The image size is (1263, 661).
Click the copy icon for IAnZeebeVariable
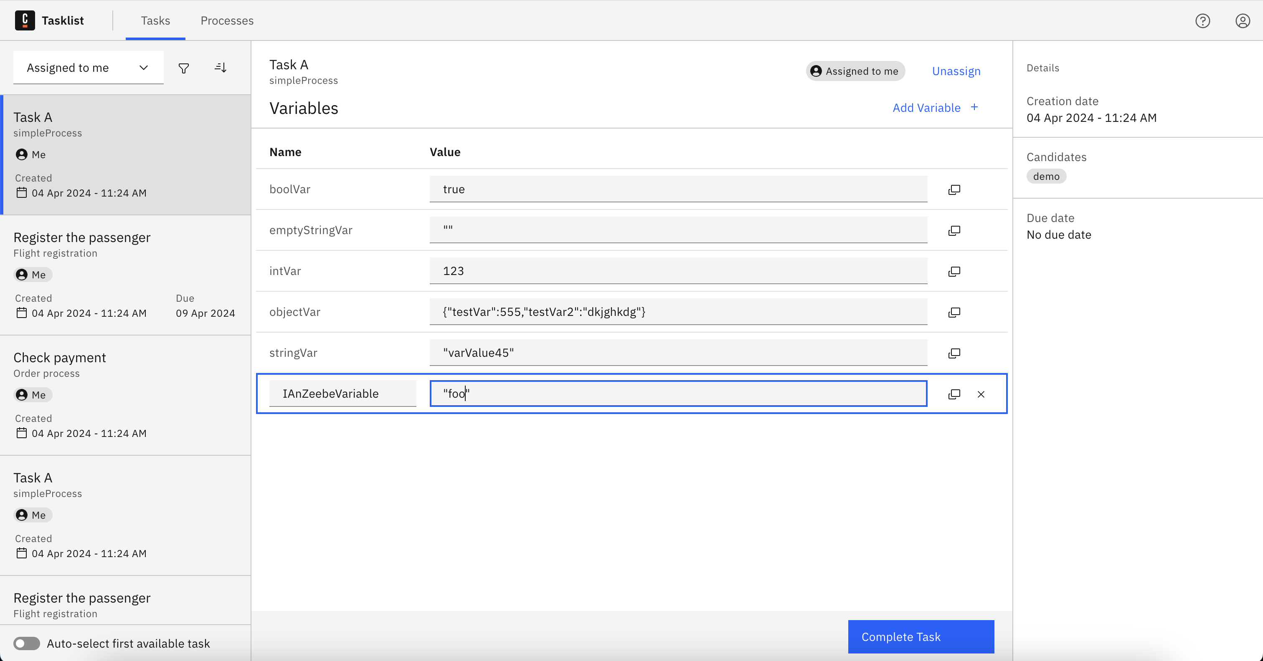point(954,394)
